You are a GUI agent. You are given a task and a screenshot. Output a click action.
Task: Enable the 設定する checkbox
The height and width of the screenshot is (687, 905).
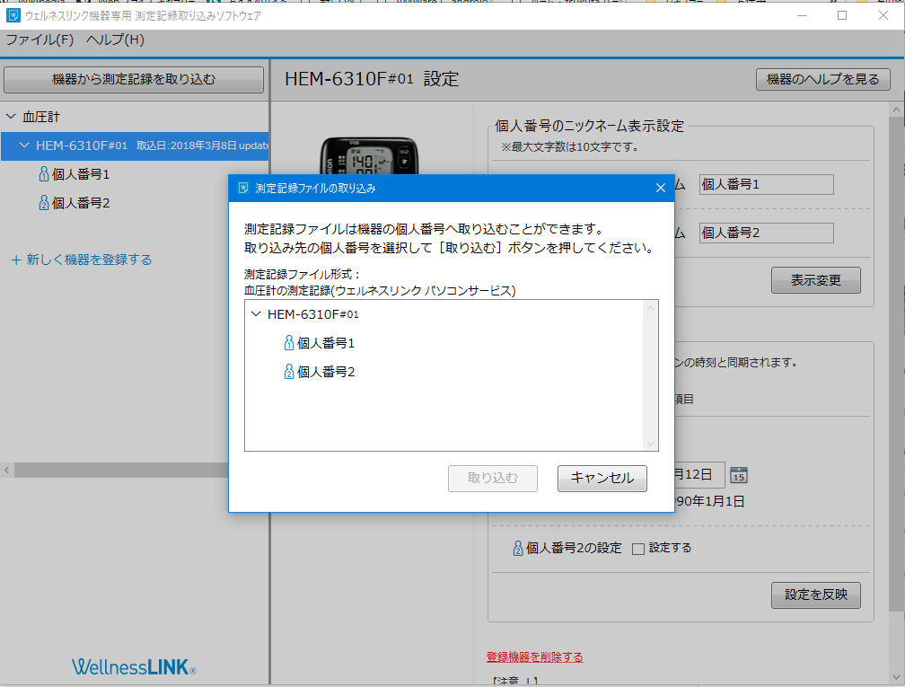click(638, 547)
